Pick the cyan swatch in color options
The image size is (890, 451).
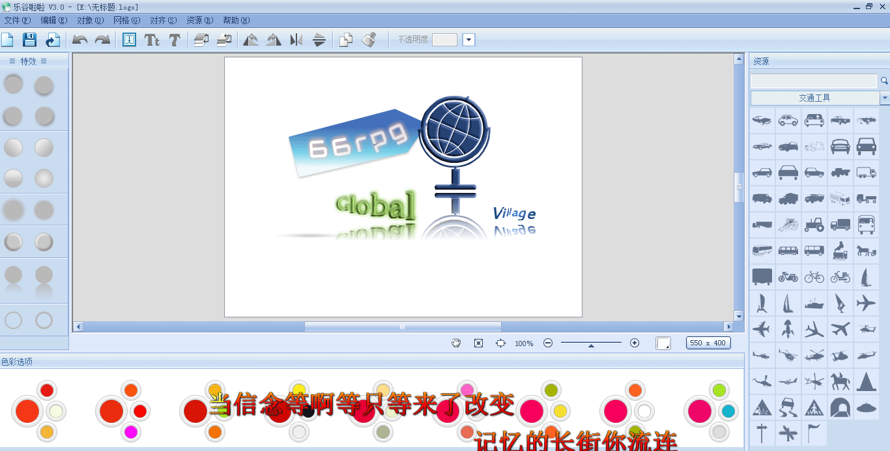tap(728, 411)
